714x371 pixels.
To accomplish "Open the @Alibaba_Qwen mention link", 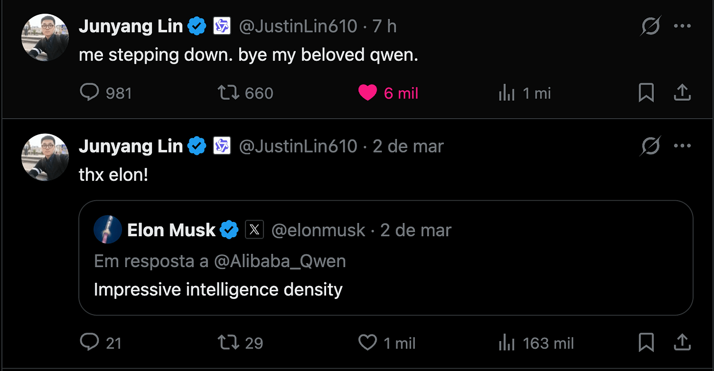I will pos(280,261).
